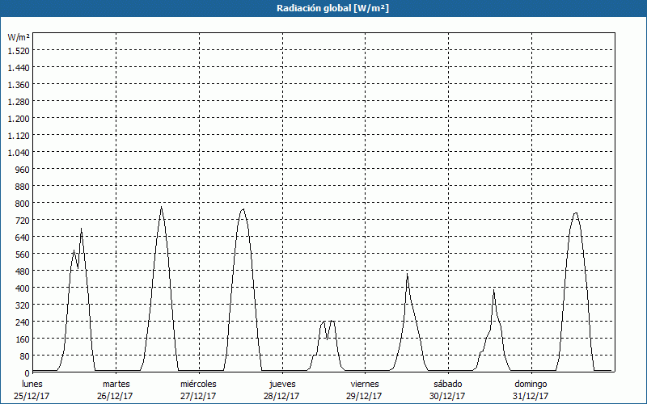Click the highest curve peak on lunes
The width and height of the screenshot is (647, 404).
[x=81, y=229]
